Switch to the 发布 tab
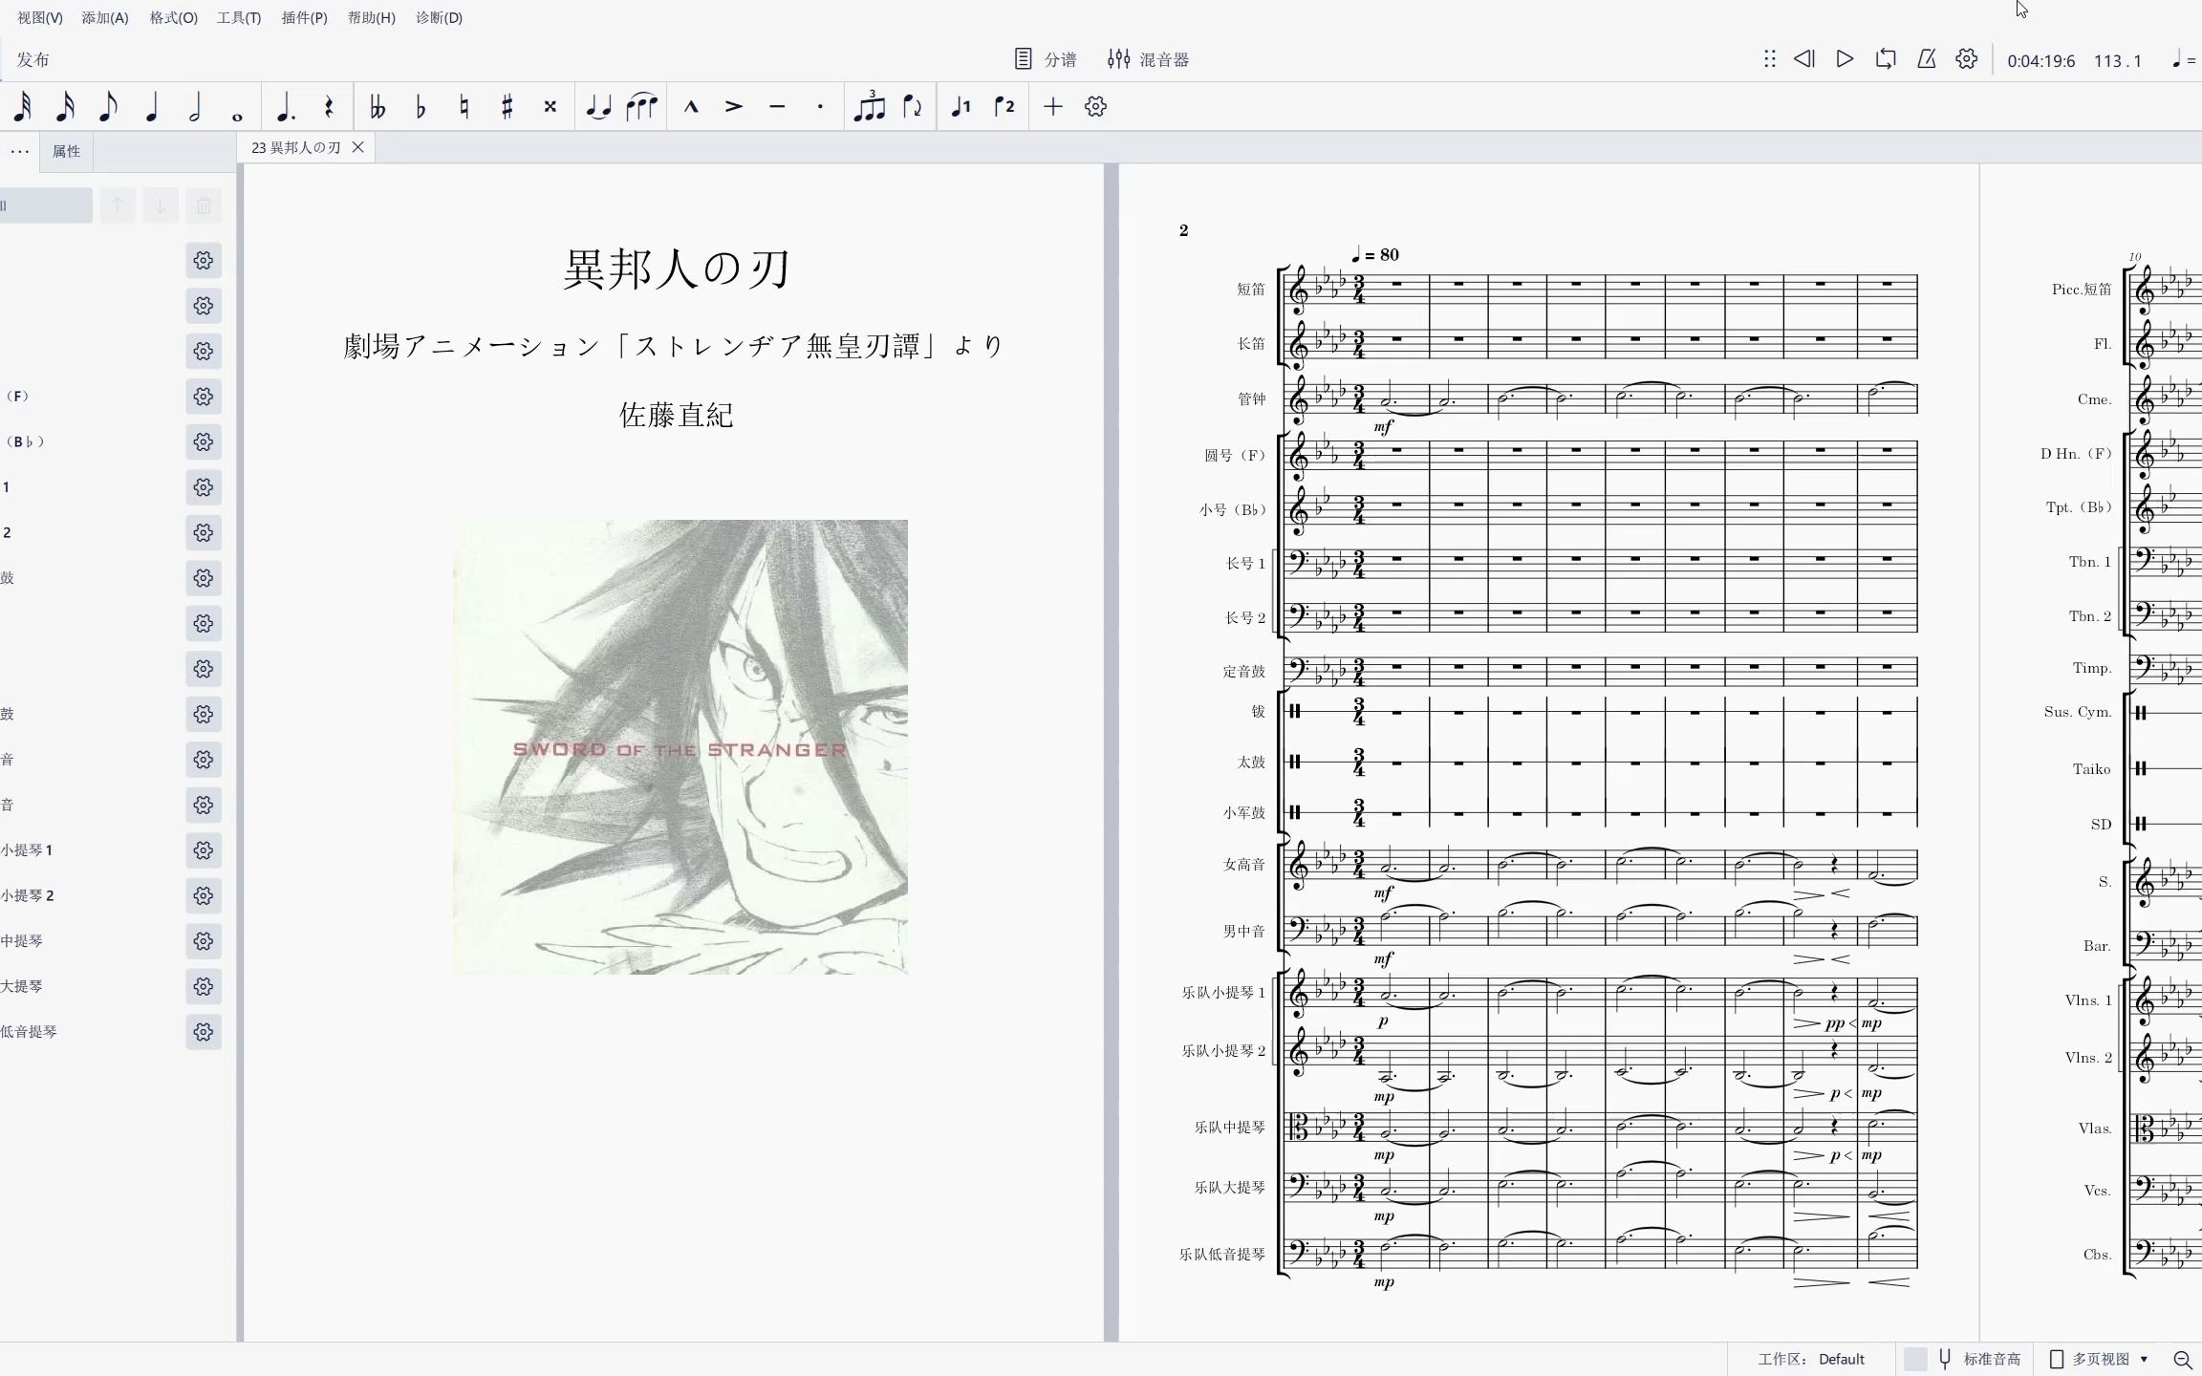The width and height of the screenshot is (2202, 1376). click(33, 59)
